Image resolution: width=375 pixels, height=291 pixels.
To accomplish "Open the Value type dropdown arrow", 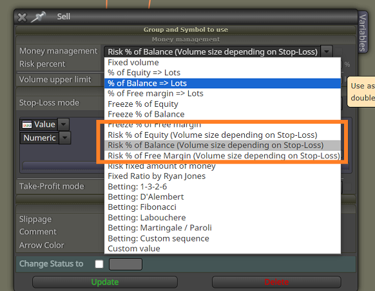I will tap(63, 124).
